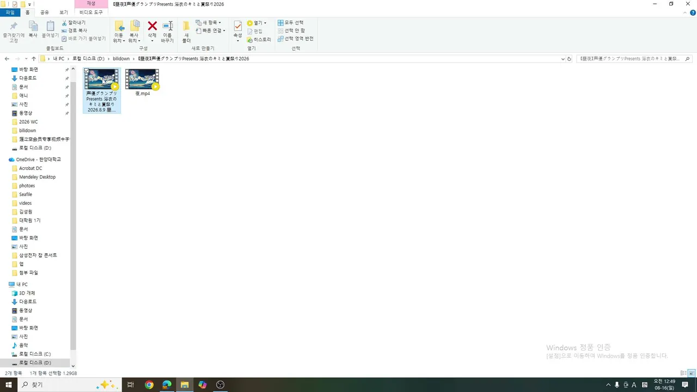This screenshot has height=392, width=697.
Task: Click 편집 (Edit) in the ribbon
Action: click(x=254, y=31)
